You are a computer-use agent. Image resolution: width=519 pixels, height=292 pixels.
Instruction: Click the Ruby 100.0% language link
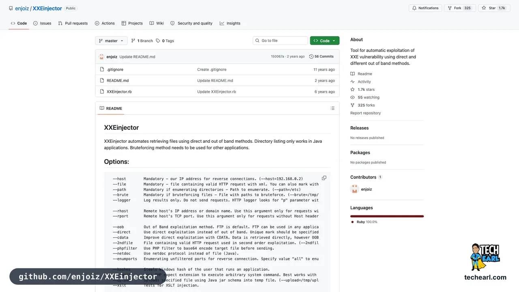[364, 222]
